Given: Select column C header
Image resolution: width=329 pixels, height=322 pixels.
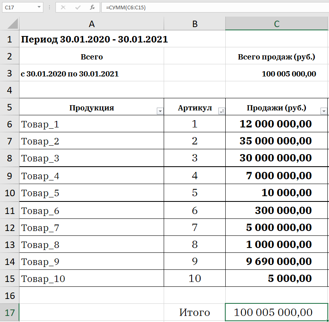Looking at the screenshot, I should pos(276,24).
